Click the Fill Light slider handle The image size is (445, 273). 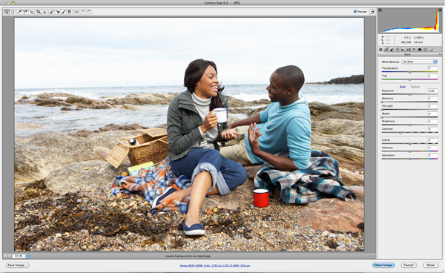point(382,110)
